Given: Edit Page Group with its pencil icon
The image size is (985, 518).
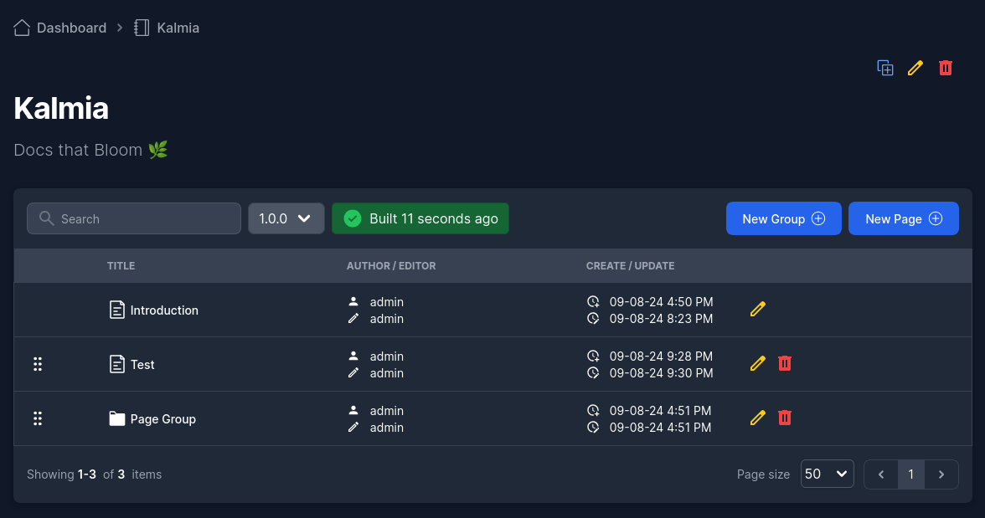Looking at the screenshot, I should tap(757, 418).
